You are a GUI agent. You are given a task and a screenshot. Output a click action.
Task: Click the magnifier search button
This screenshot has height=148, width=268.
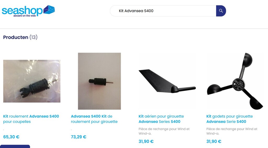pos(221,11)
